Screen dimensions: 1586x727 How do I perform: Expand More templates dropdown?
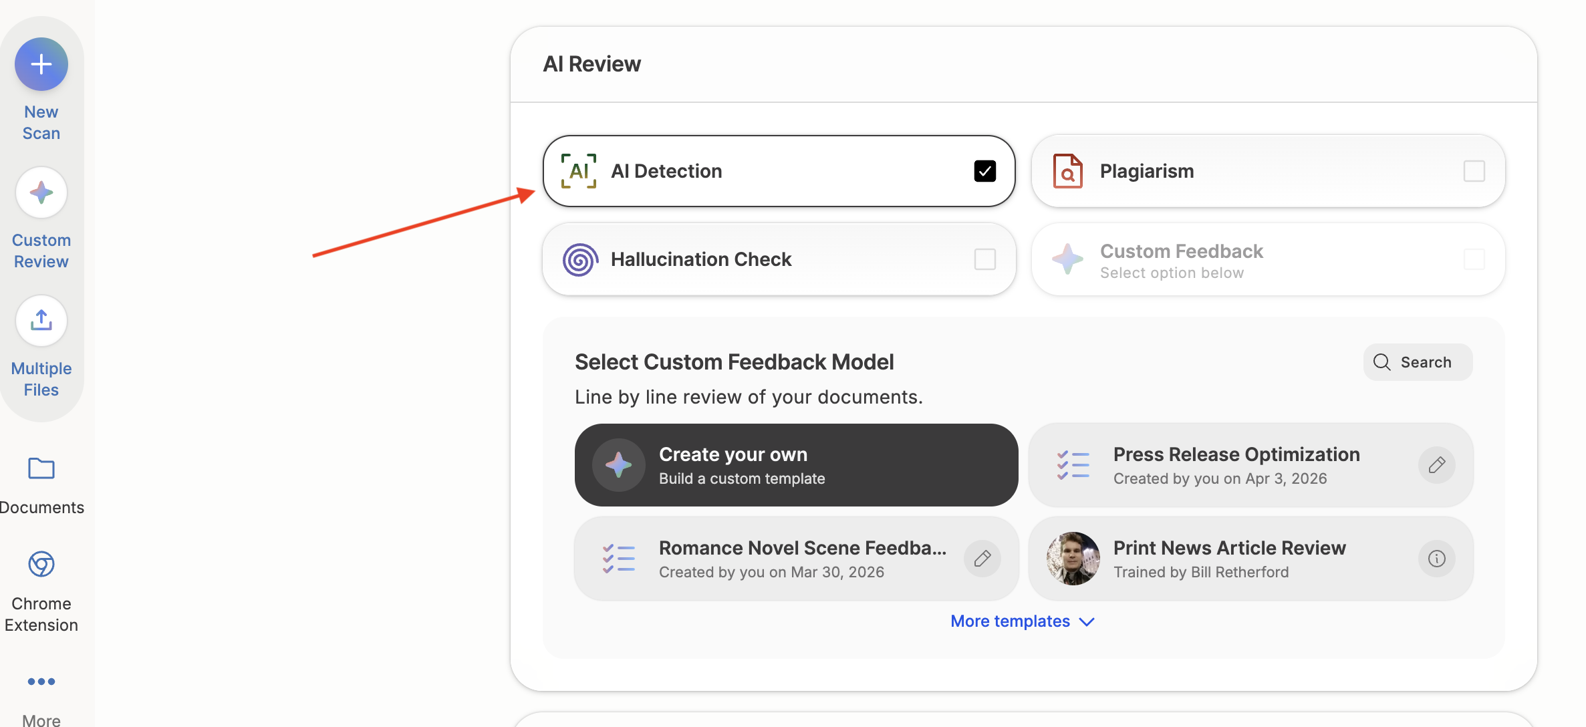coord(1010,621)
